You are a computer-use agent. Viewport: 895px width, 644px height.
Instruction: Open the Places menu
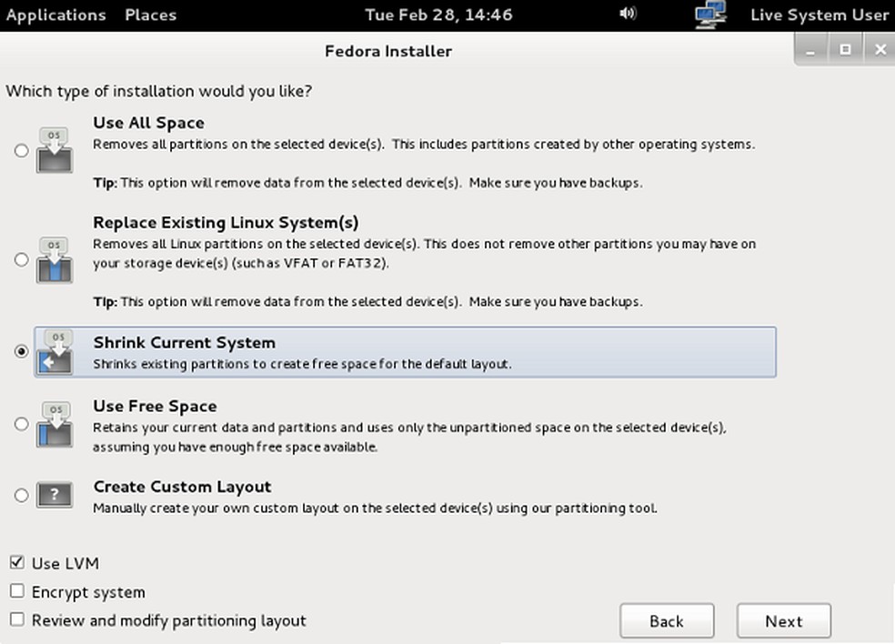pos(150,15)
